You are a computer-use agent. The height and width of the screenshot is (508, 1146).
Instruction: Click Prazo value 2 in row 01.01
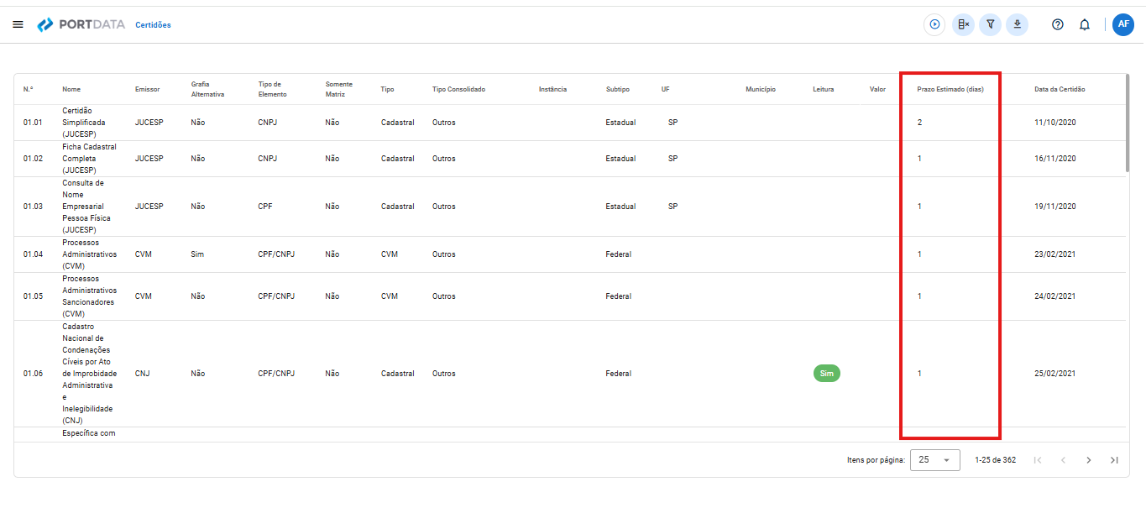click(x=919, y=123)
